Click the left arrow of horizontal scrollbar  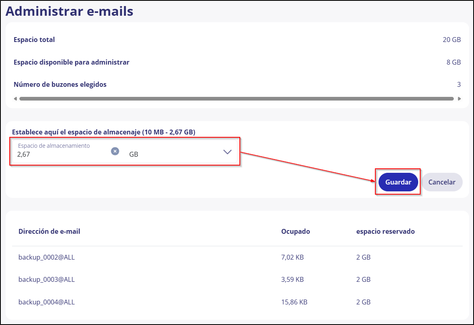(x=15, y=99)
